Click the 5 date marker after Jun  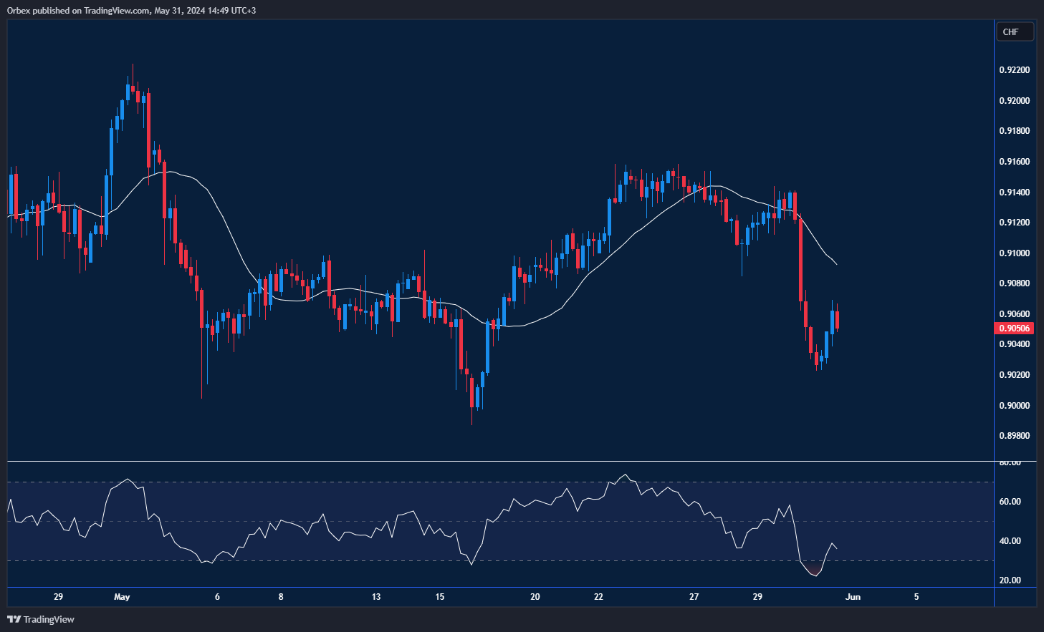pos(916,597)
